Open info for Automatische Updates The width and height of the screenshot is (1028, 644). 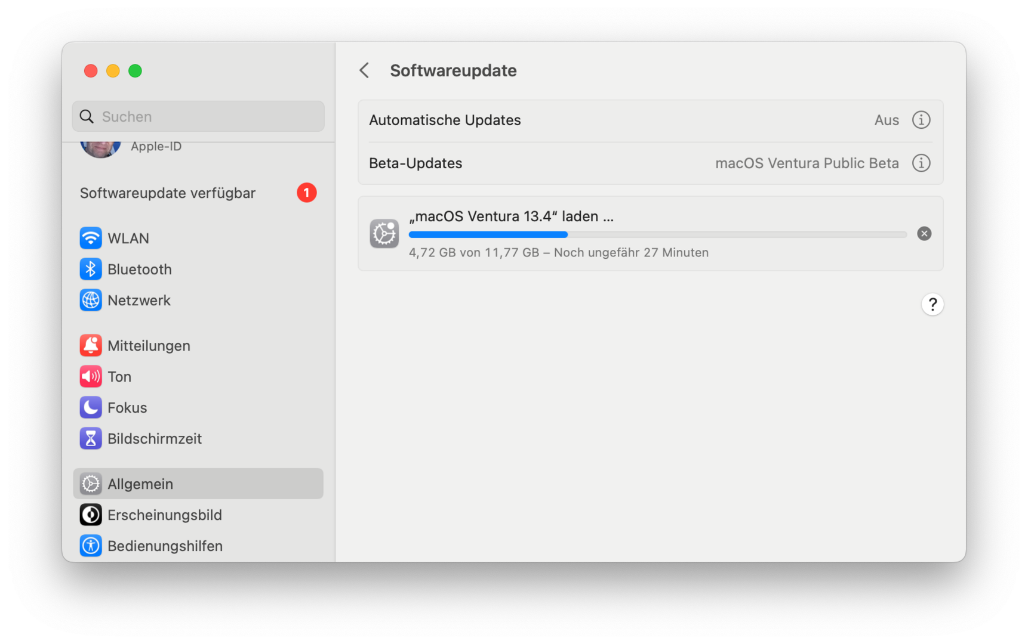click(x=921, y=120)
